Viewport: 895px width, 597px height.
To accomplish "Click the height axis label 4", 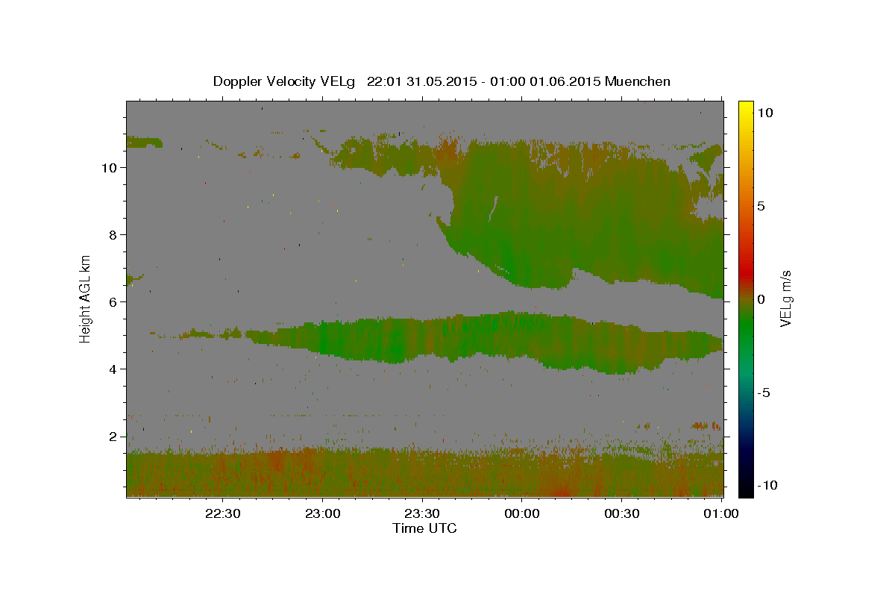I will 113,369.
